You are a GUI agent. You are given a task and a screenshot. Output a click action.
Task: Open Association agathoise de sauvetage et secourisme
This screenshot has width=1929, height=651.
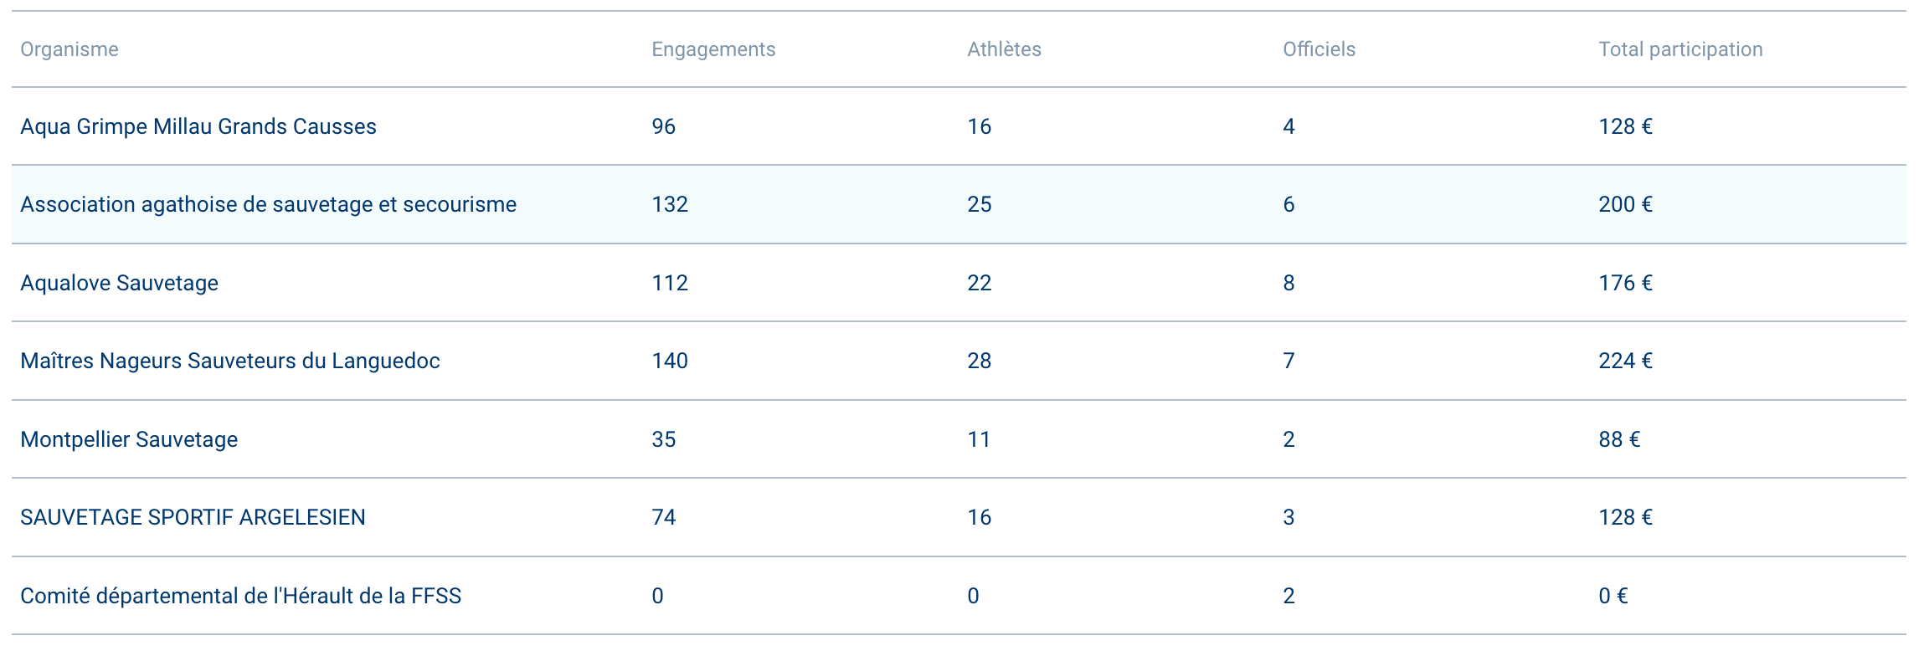click(x=268, y=204)
